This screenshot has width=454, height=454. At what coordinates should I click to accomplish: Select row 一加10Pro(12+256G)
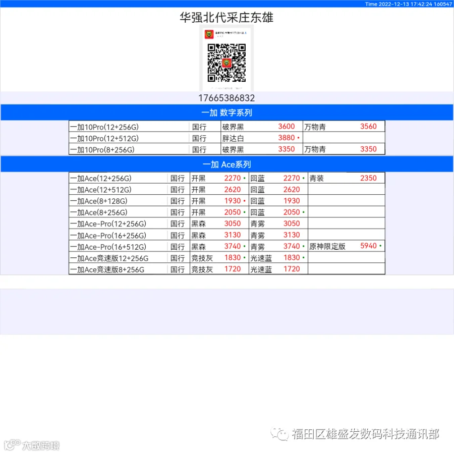(226, 127)
